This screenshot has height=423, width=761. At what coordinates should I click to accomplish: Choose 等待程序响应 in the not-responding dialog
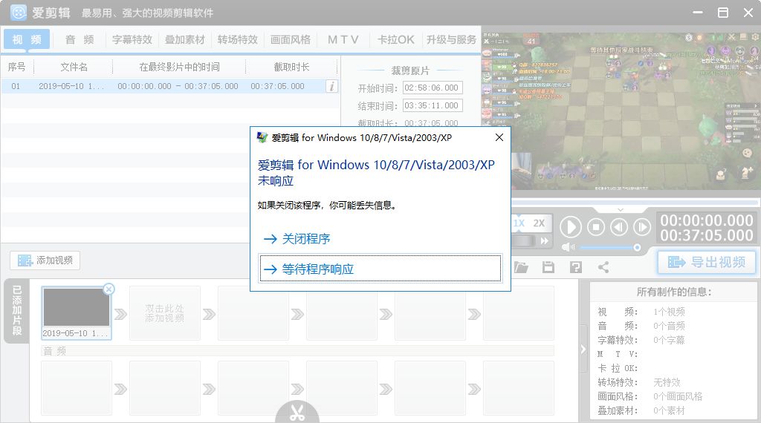click(x=380, y=269)
